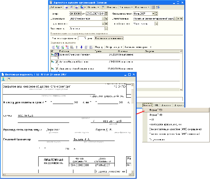Open the Перейти dropdown menu
Screen dimensions: 210x179
[93, 7]
